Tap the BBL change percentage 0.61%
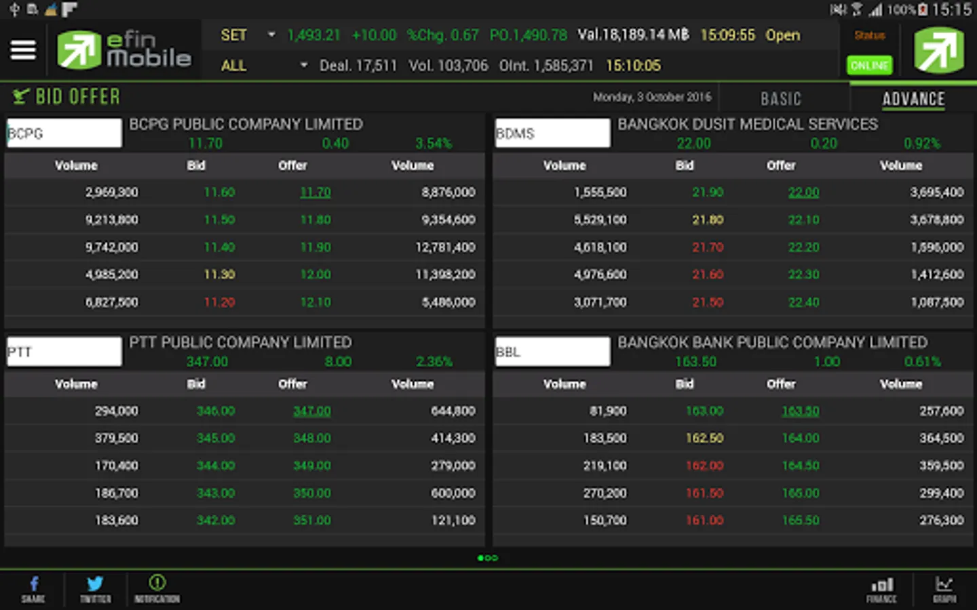Image resolution: width=977 pixels, height=610 pixels. coord(922,362)
